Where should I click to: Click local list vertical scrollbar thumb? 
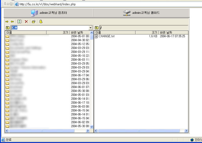tap(91, 37)
